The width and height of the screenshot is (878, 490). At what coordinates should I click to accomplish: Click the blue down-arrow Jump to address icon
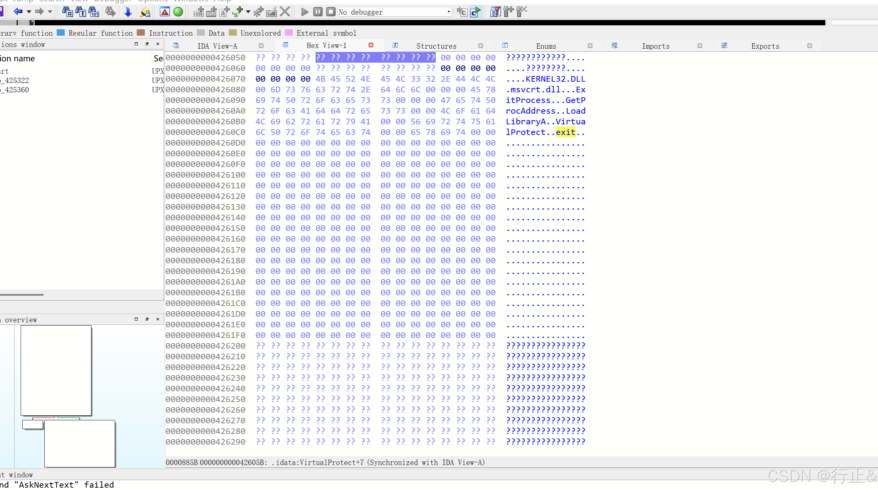[128, 12]
